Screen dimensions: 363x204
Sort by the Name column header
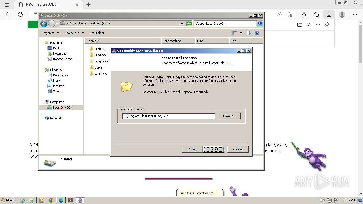click(x=123, y=41)
